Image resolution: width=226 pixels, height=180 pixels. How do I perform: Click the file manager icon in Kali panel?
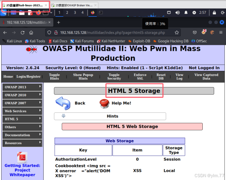[x=22, y=13]
